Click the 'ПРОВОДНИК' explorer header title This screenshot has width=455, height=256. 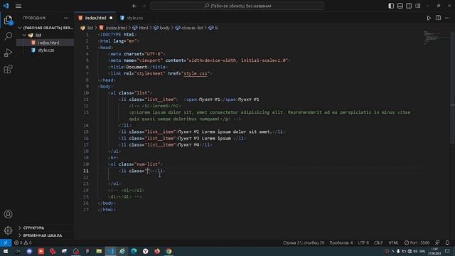pyautogui.click(x=34, y=18)
